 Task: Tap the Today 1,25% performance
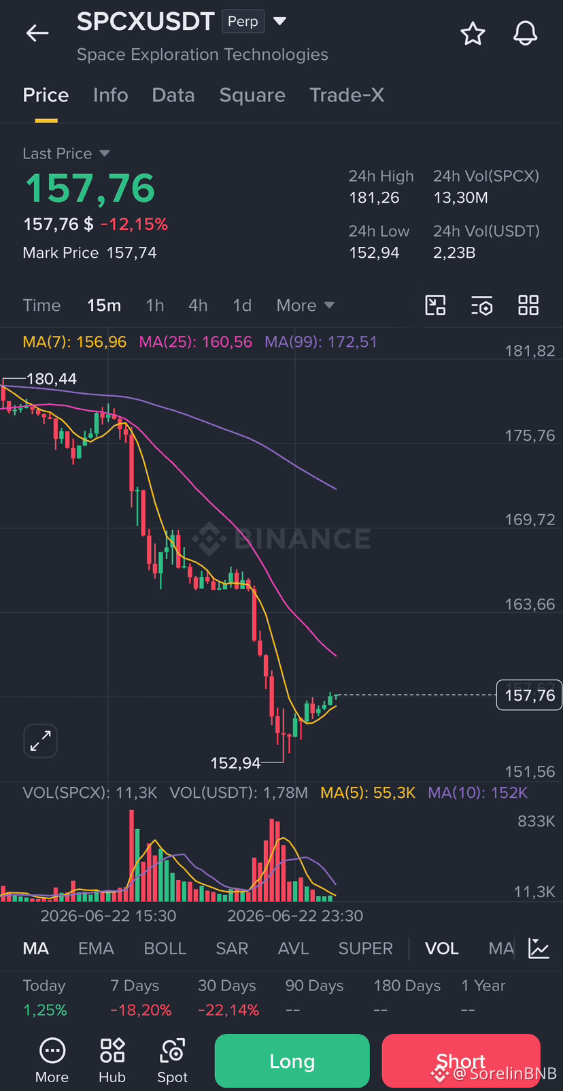pyautogui.click(x=45, y=998)
